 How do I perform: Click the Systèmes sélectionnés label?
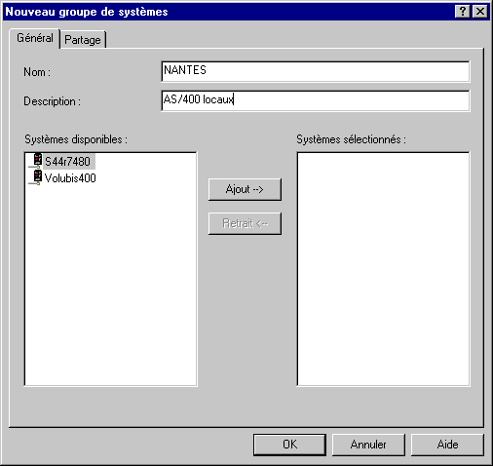tap(351, 139)
